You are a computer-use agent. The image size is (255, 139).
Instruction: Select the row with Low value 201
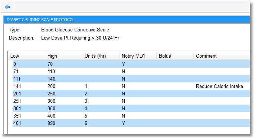tap(131, 94)
